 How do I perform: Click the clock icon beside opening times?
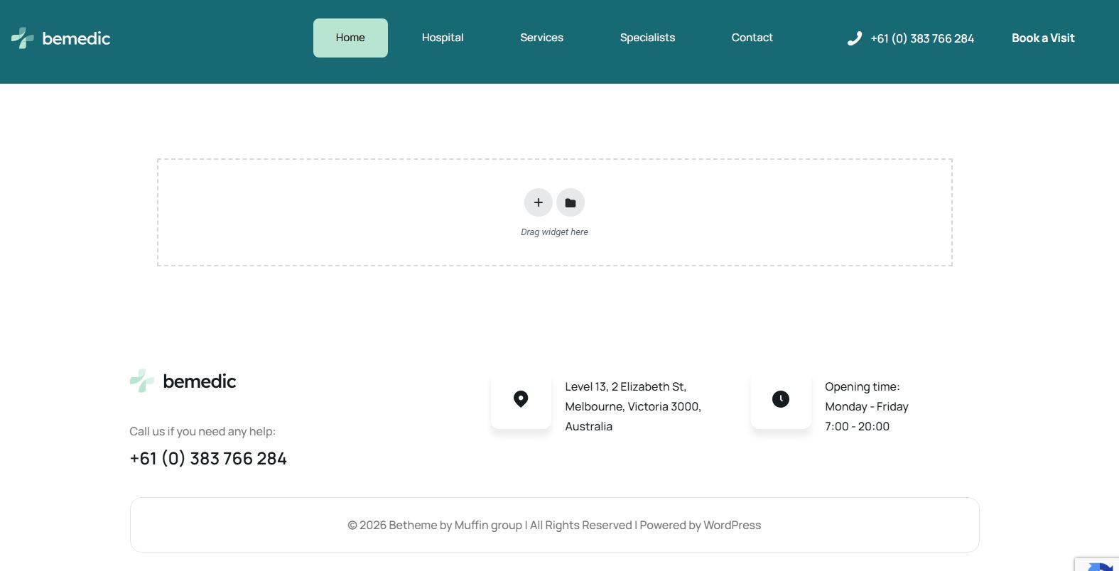(x=780, y=399)
